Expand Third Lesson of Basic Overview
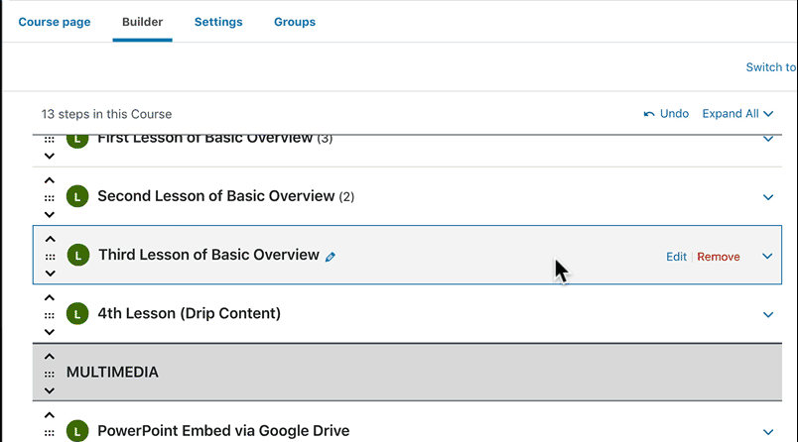This screenshot has width=798, height=442. (x=767, y=256)
